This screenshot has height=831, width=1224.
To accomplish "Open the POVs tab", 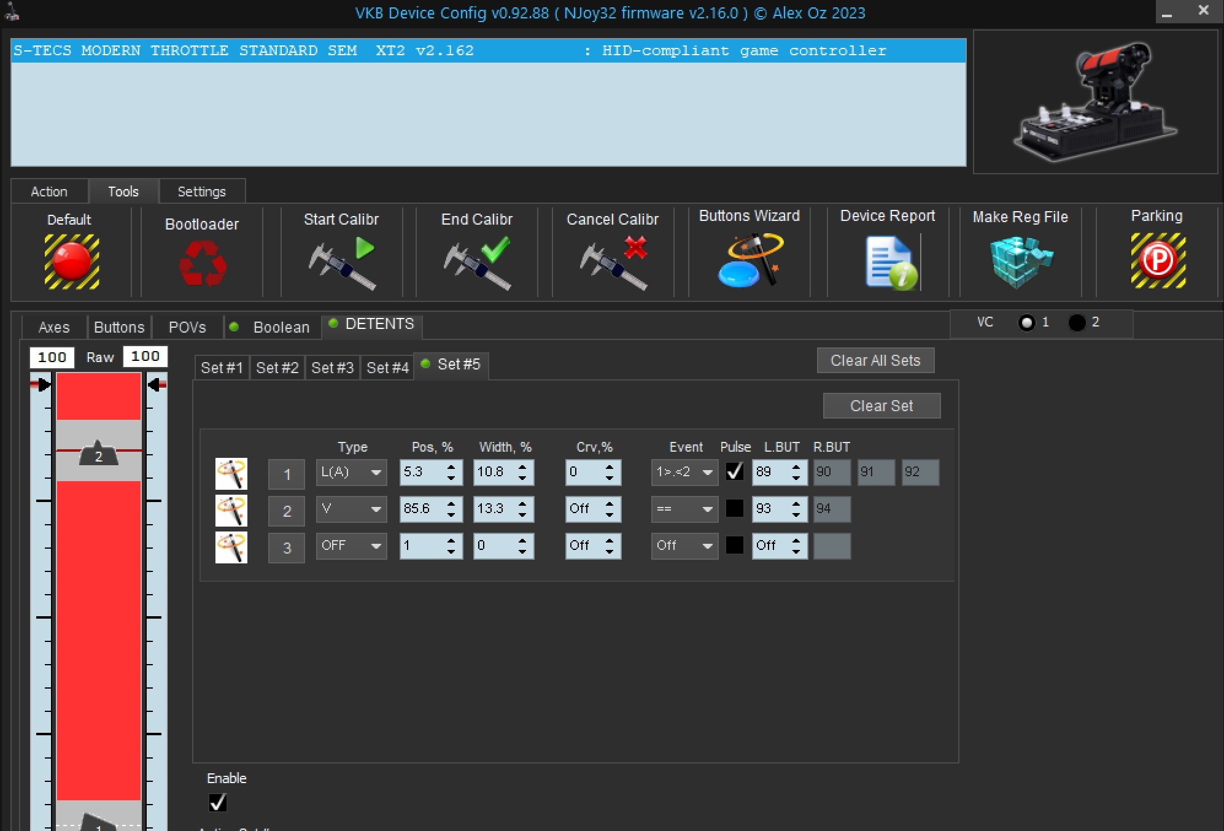I will (x=187, y=327).
